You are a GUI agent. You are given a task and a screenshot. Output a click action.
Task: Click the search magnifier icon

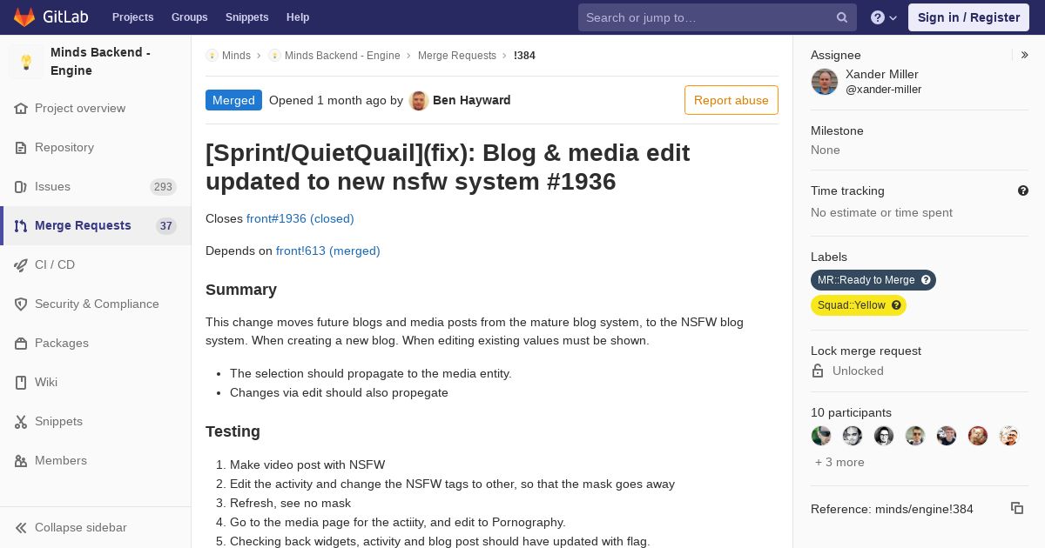[x=842, y=17]
